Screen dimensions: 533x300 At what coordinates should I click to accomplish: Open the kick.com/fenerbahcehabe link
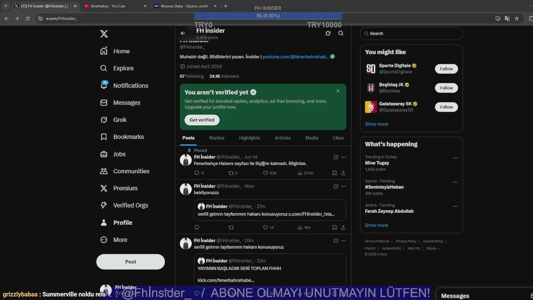point(226,280)
